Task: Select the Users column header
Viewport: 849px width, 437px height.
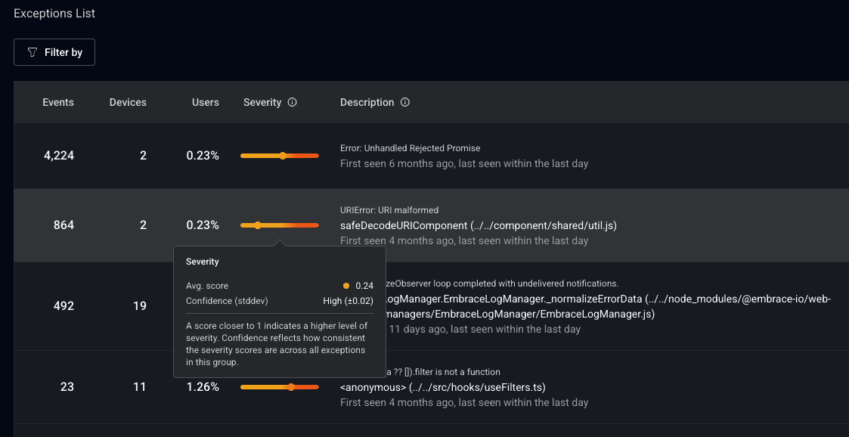Action: (x=205, y=102)
